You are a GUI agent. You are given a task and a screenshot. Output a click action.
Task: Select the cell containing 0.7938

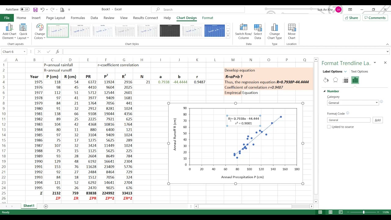pos(161,82)
